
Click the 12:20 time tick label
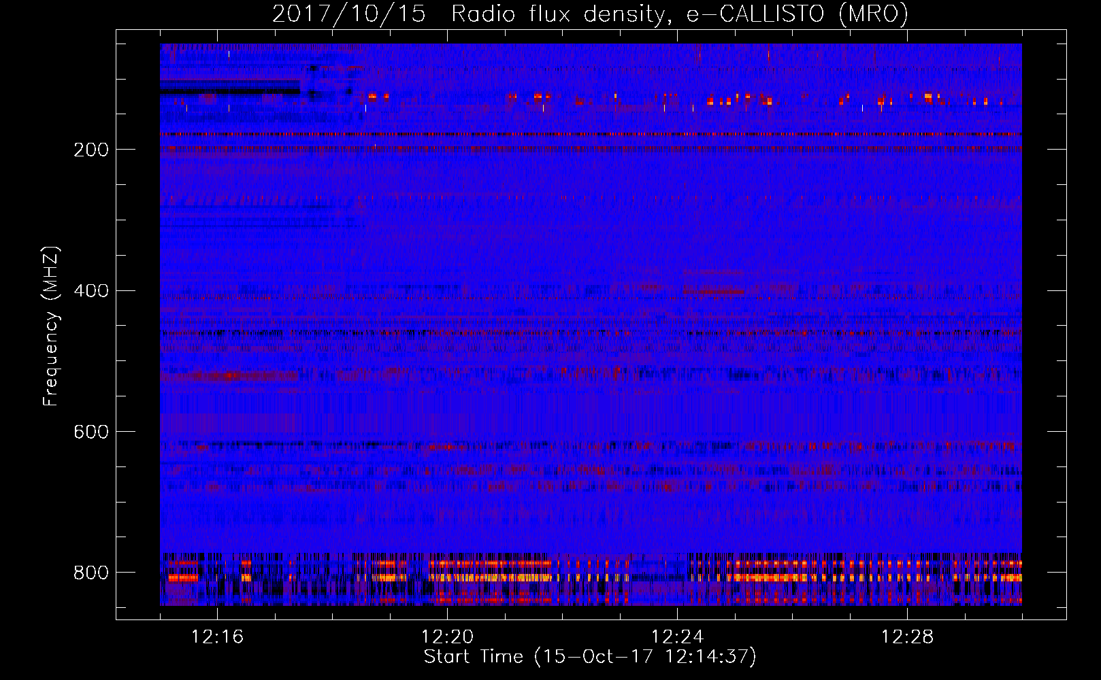pos(448,637)
